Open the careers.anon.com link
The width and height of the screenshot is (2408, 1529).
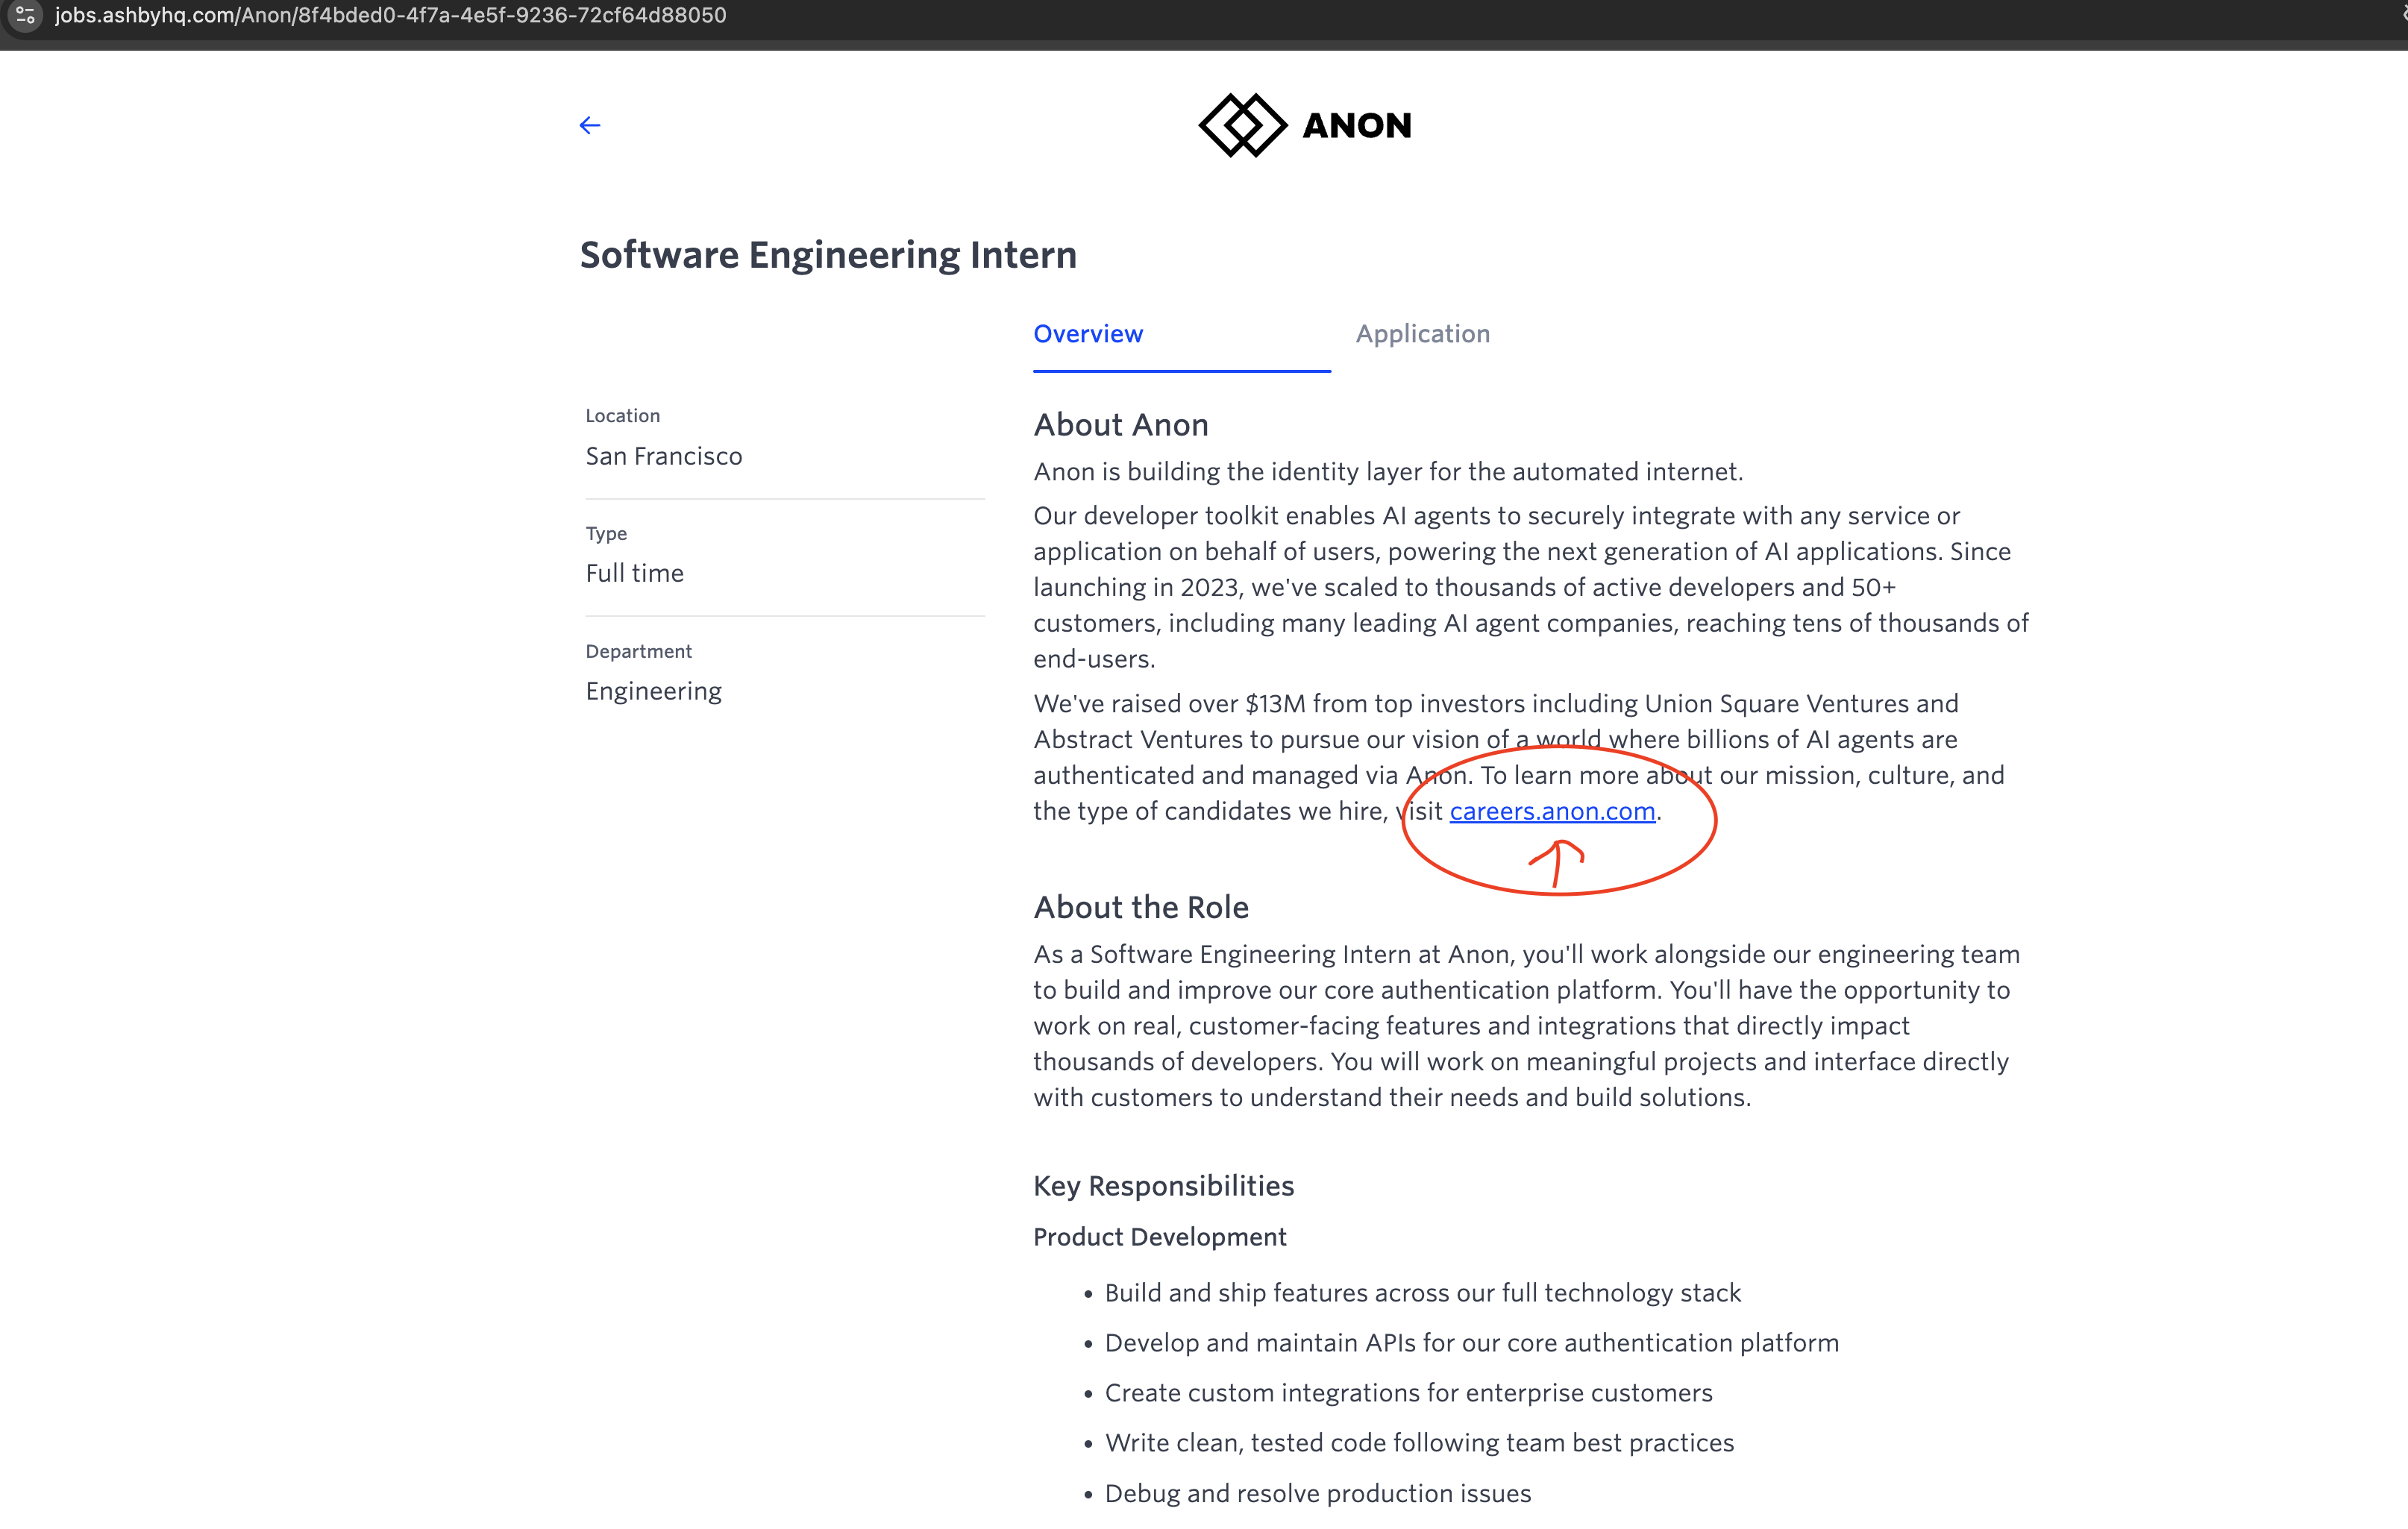tap(1552, 811)
